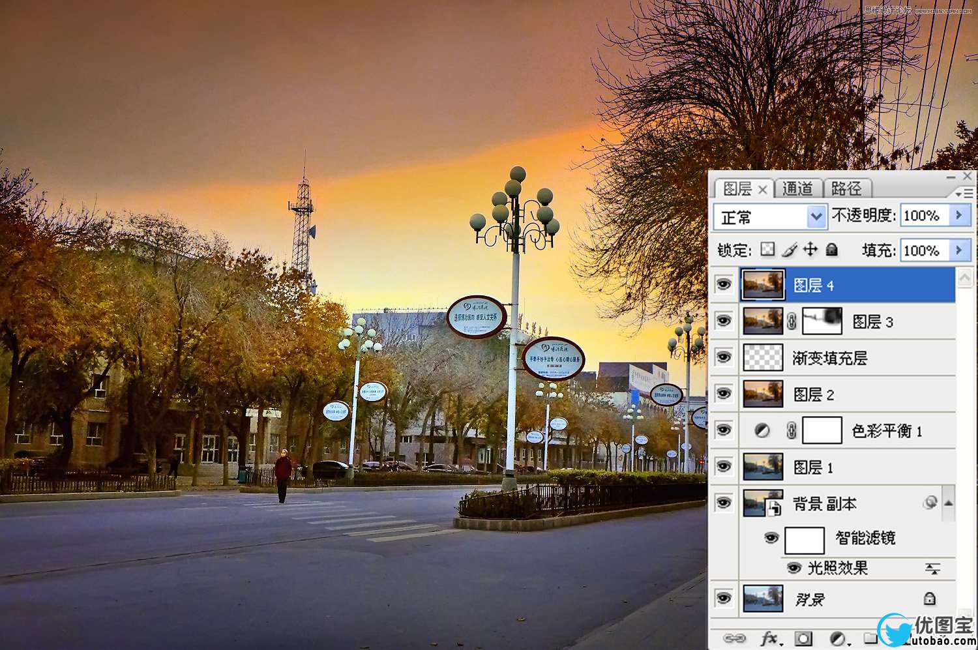Viewport: 978px width, 650px height.
Task: Select the layer mask of 图层 3
Action: click(x=822, y=321)
